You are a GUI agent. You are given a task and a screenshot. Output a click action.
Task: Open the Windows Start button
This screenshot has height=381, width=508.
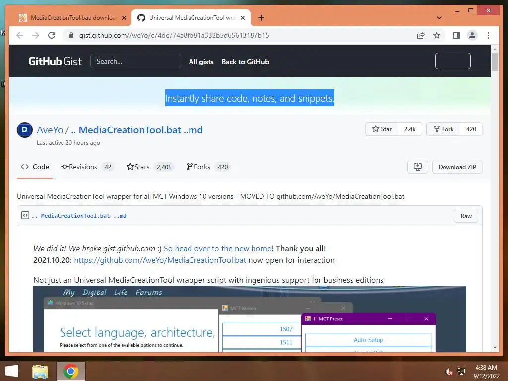point(12,371)
